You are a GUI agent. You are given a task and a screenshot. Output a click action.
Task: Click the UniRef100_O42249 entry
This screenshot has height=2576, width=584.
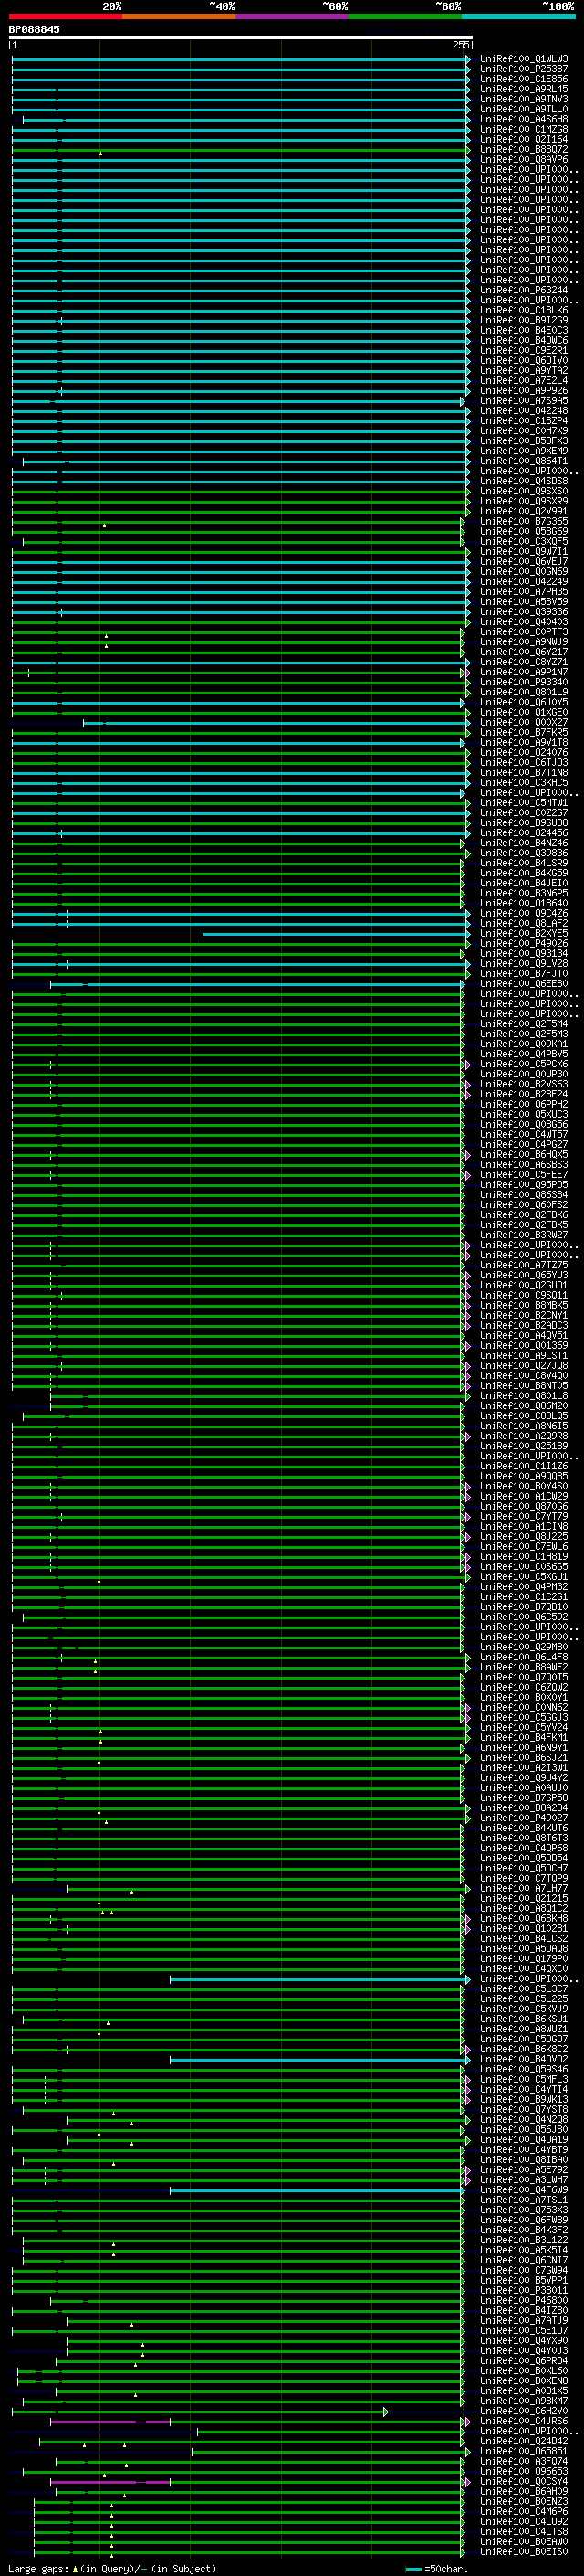click(x=523, y=582)
